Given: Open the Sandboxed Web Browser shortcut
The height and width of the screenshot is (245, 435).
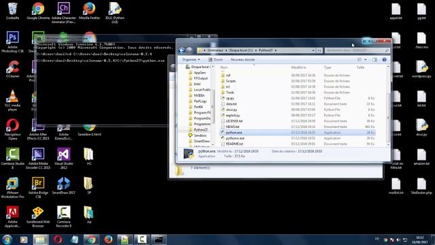Looking at the screenshot, I should (38, 217).
